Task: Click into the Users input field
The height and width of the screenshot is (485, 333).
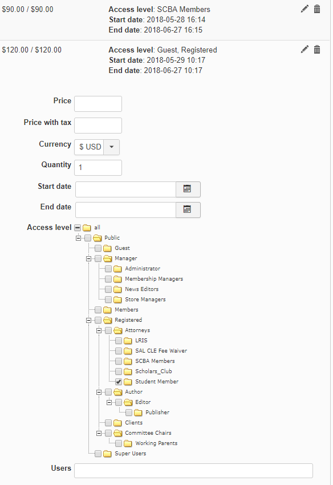Action: 193,471
